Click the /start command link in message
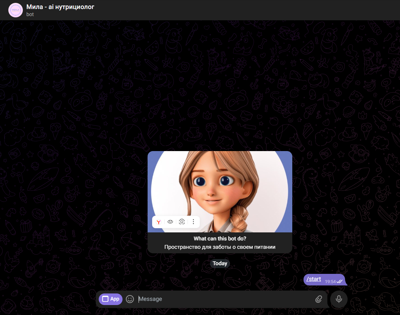The image size is (400, 315). tap(314, 279)
